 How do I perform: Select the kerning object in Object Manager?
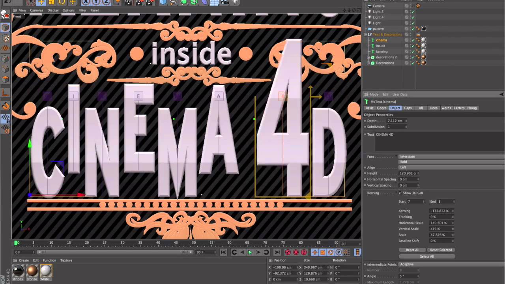[382, 52]
